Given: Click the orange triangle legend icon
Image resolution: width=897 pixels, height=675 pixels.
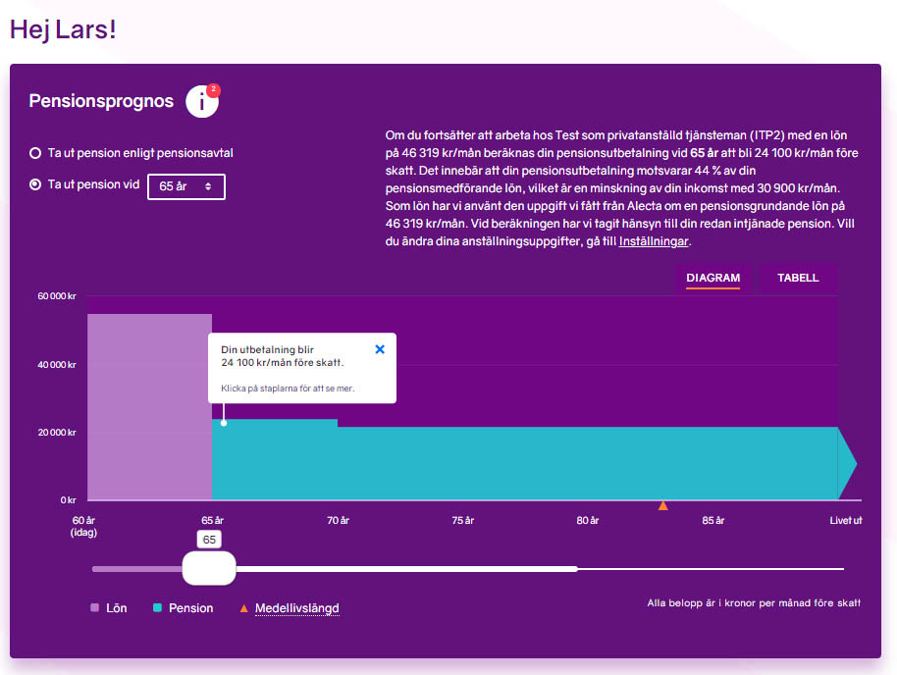Looking at the screenshot, I should (244, 608).
